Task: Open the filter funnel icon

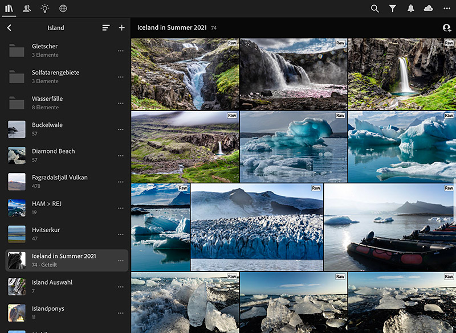Action: (392, 9)
